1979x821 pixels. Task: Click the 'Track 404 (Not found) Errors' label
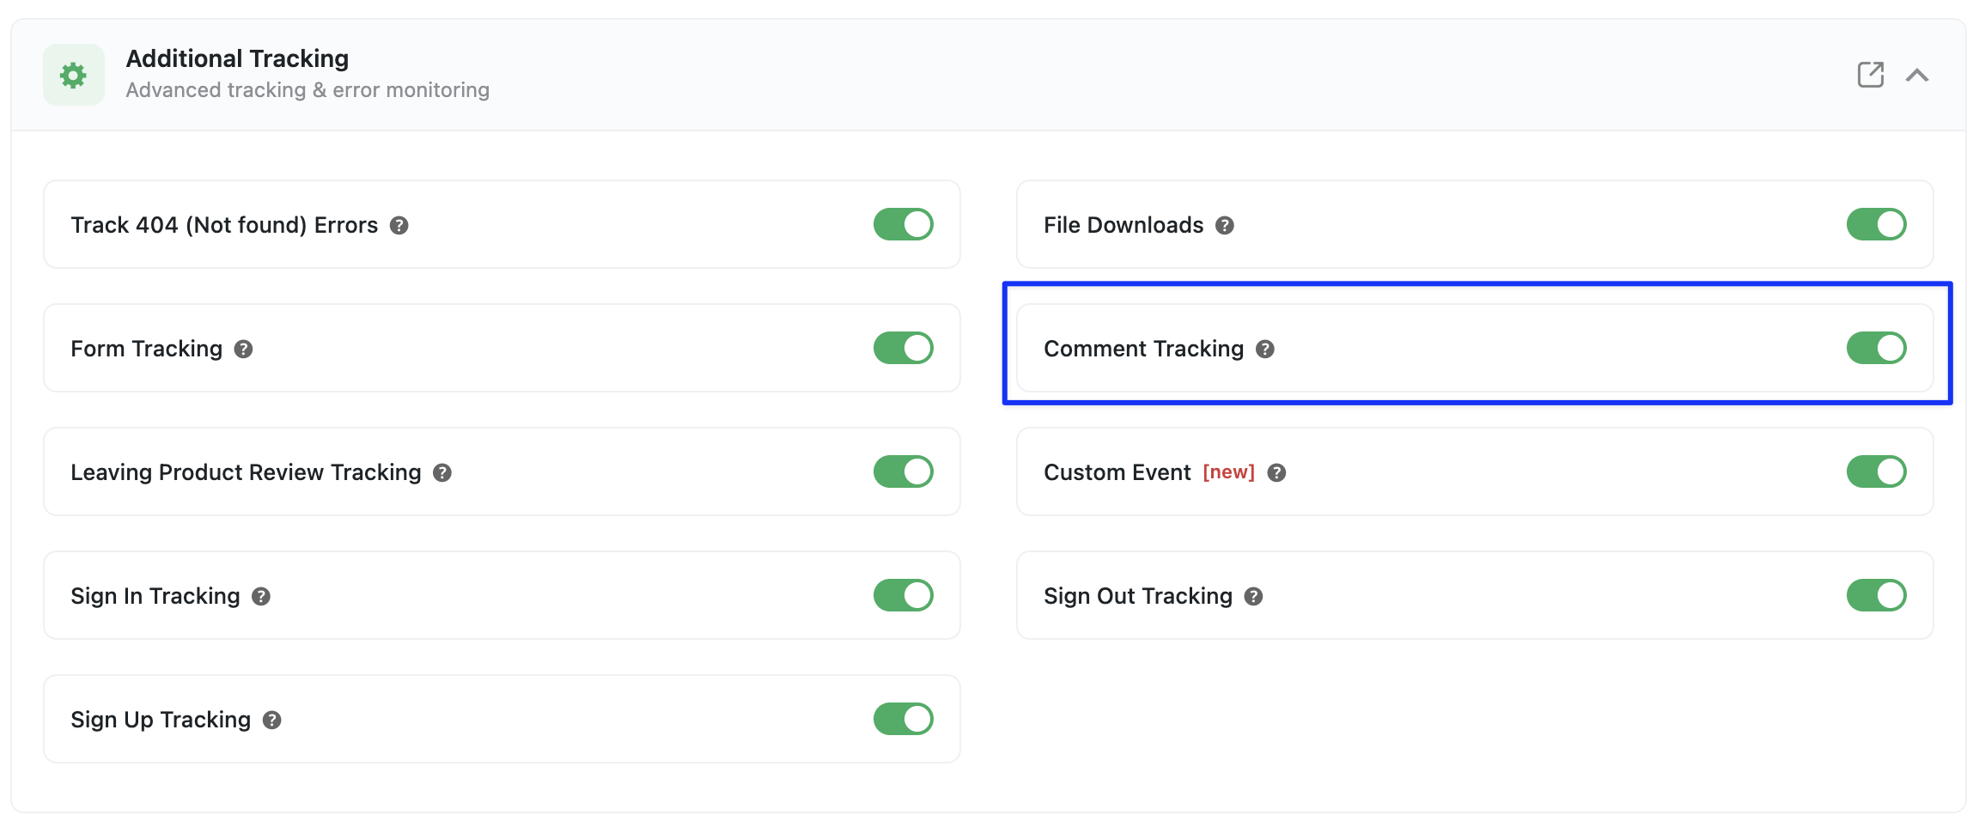point(224,225)
